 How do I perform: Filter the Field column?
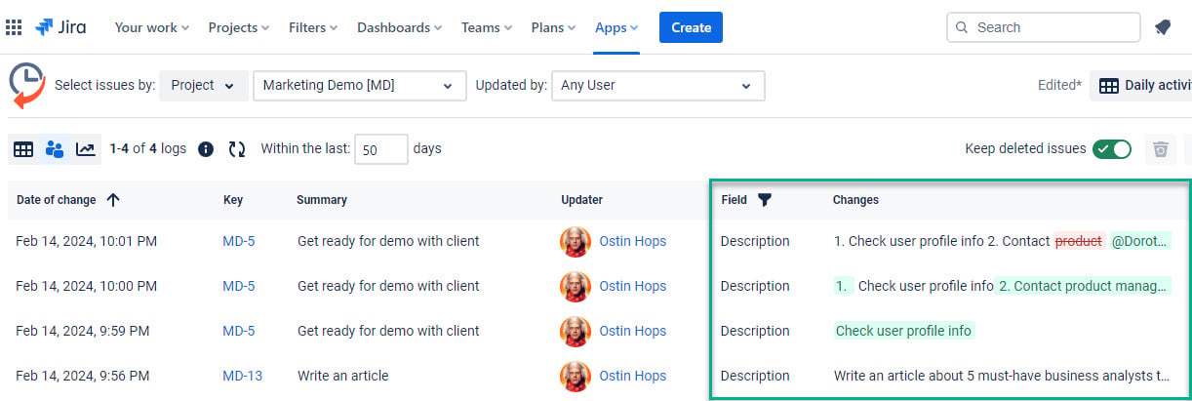click(x=765, y=200)
